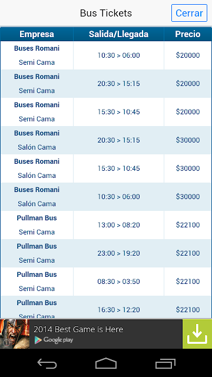212x377 pixels.
Task: Tap the $22100 price for the 08:30 bus
Action: click(x=188, y=282)
